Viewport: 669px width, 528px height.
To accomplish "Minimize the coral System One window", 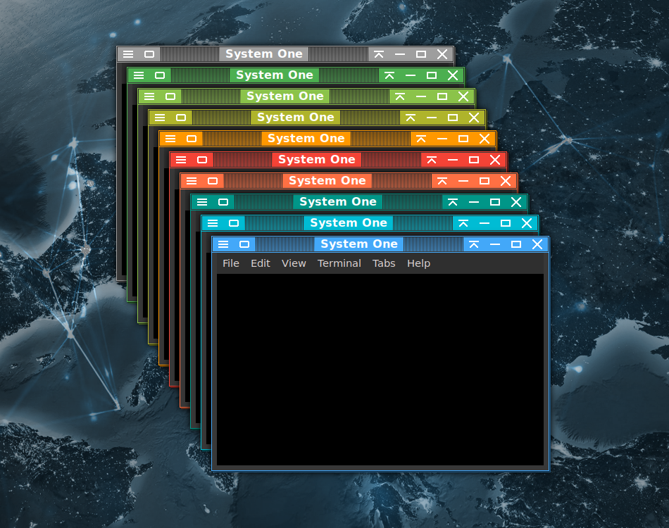I will pos(463,181).
